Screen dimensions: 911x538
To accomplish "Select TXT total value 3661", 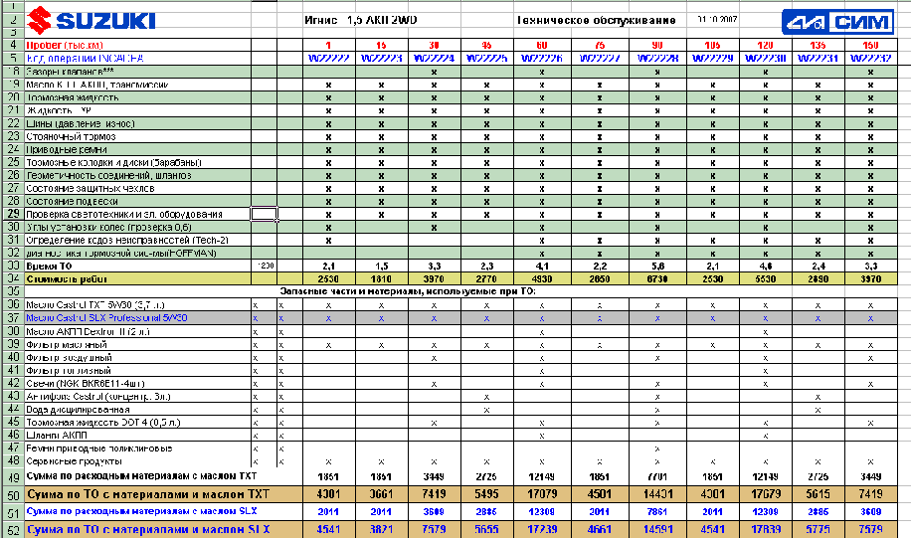I will pos(381,494).
